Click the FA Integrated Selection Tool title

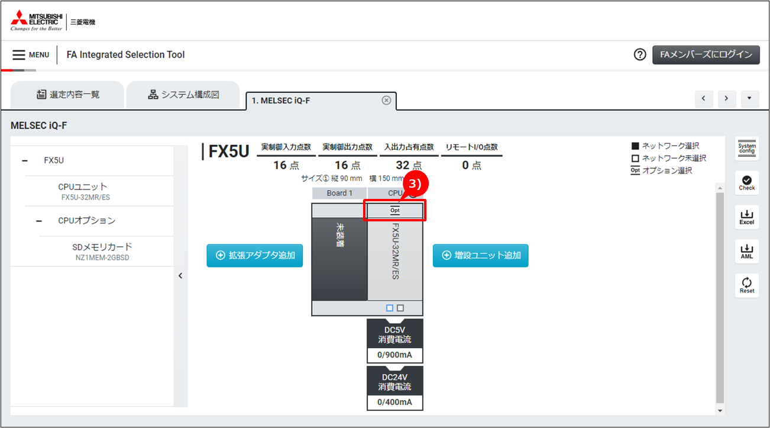pos(126,54)
